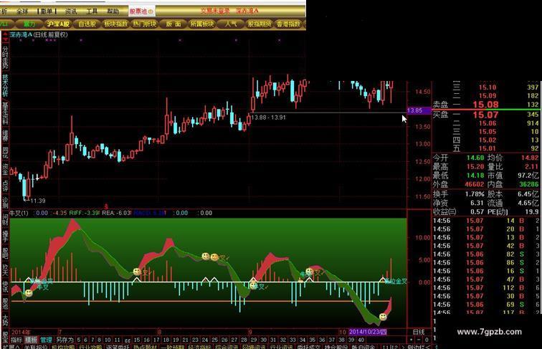This screenshot has height=349, width=542.
Task: Click the 今开 value 14.60
Action: pos(475,158)
